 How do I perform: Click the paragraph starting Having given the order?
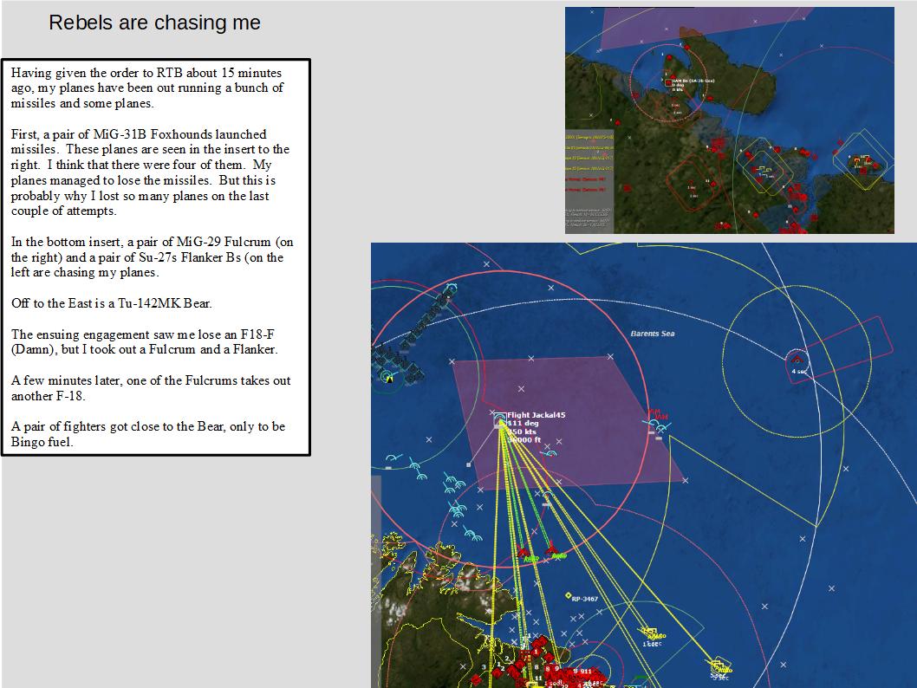point(147,88)
